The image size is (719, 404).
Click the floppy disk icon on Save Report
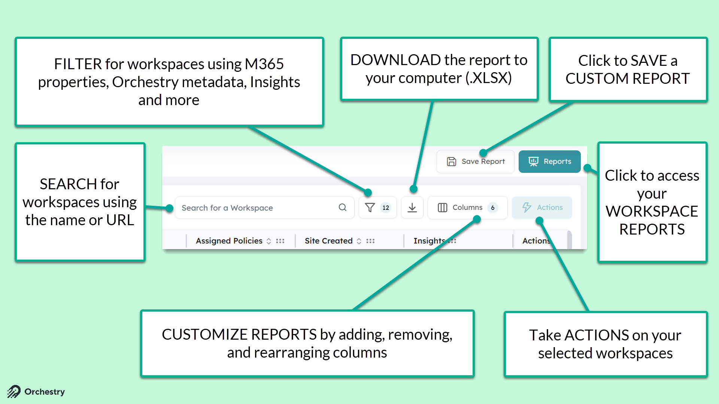coord(452,162)
